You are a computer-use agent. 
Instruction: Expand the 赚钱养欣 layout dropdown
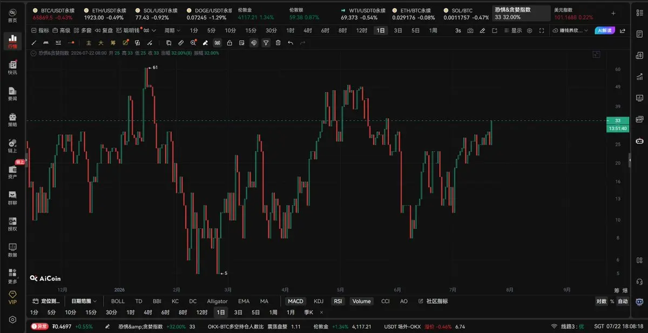(571, 31)
